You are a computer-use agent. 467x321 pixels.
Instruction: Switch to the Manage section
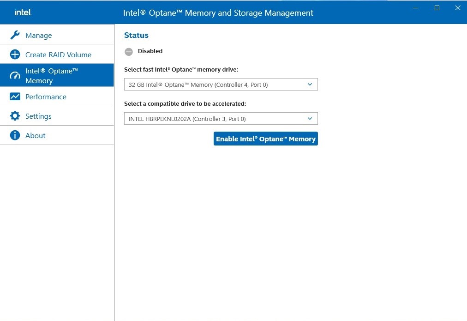pyautogui.click(x=38, y=35)
